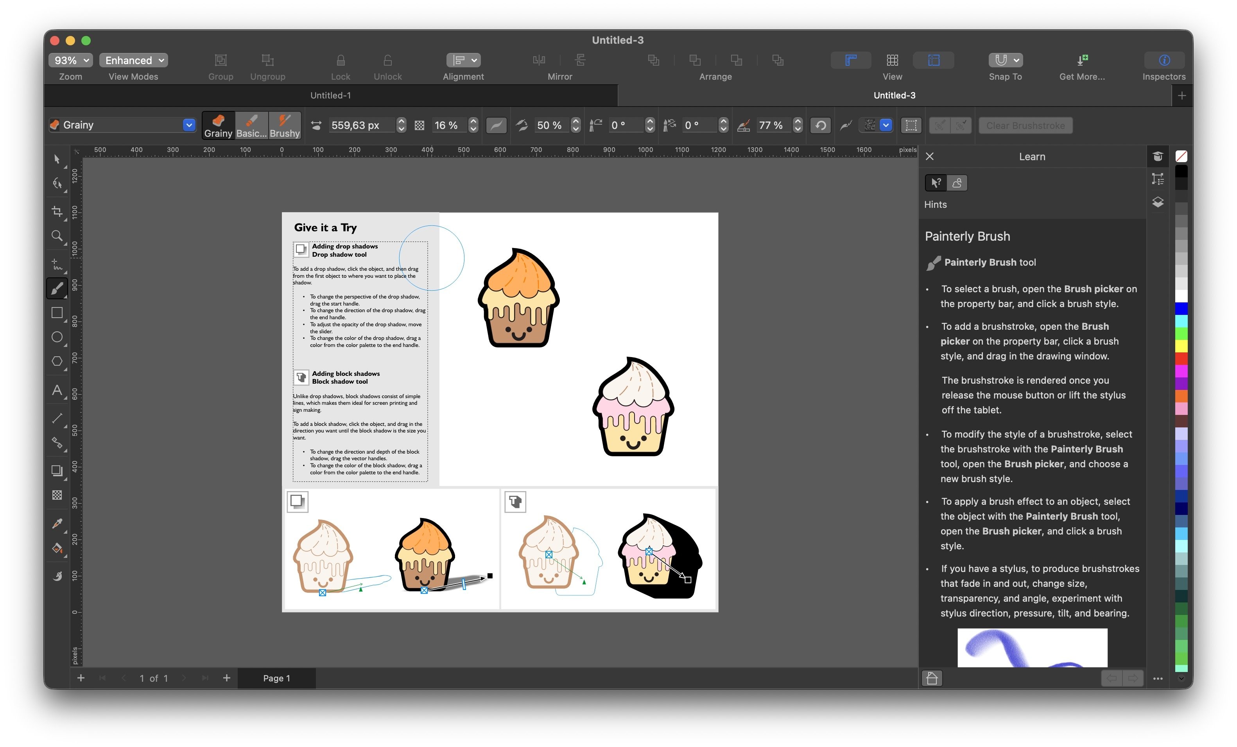This screenshot has height=747, width=1237.
Task: Pick the red swatch in color palette
Action: [x=1181, y=359]
